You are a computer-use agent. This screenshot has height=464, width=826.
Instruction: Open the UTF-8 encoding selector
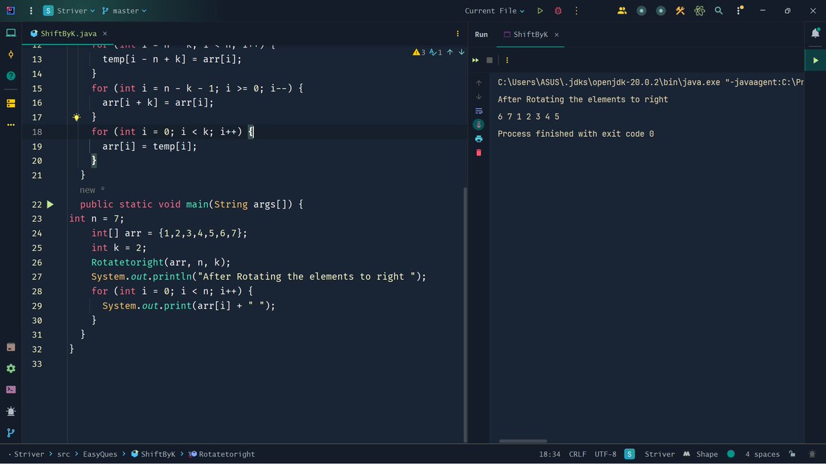pos(606,454)
